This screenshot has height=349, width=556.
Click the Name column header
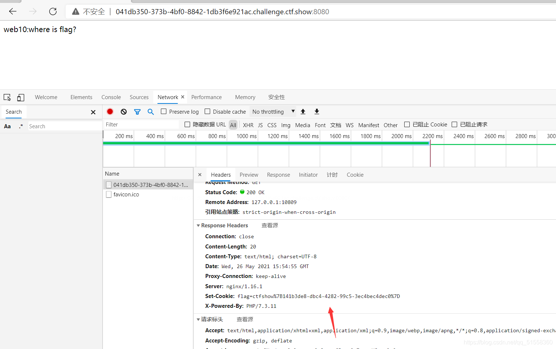[x=148, y=174]
